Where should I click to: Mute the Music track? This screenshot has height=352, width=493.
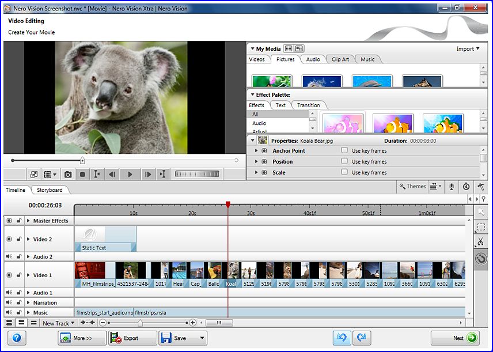pos(9,312)
